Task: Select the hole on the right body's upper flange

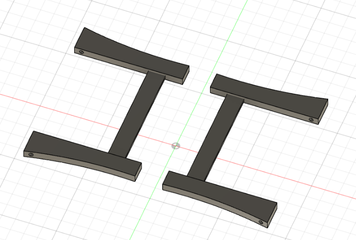Action: (311, 120)
